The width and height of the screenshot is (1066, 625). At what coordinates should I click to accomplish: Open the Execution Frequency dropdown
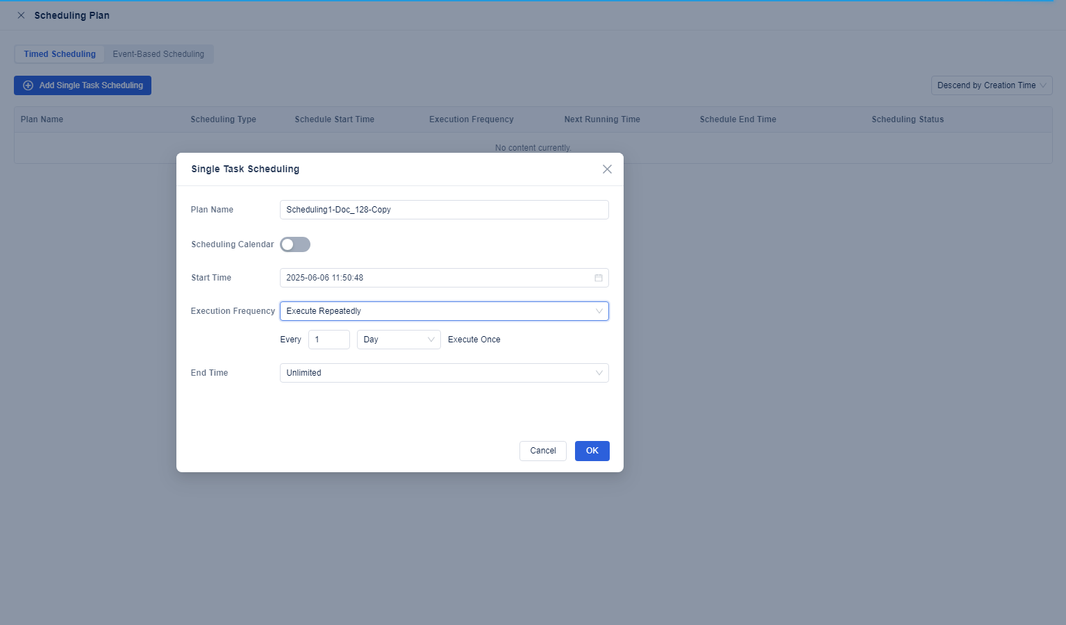tap(444, 311)
